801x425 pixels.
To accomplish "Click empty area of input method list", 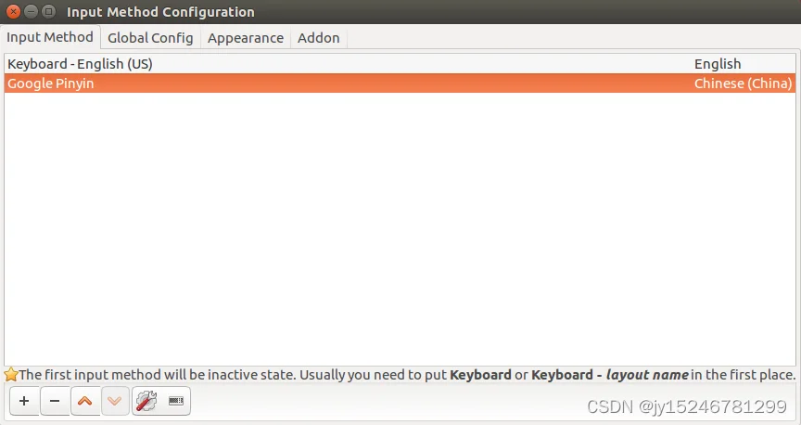I will [x=400, y=228].
